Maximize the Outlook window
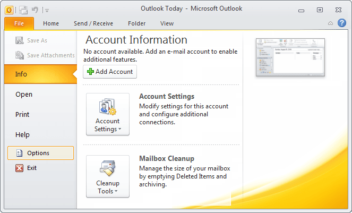 (x=320, y=10)
